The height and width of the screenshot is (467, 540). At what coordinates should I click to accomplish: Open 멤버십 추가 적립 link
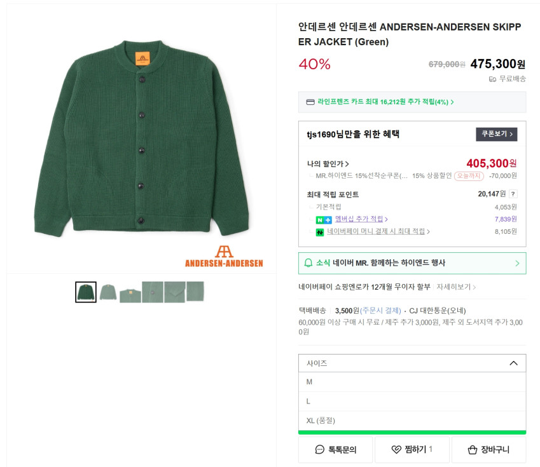tap(361, 219)
